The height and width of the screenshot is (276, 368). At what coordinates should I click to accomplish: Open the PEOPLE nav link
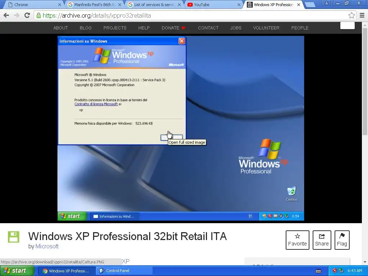(300, 28)
